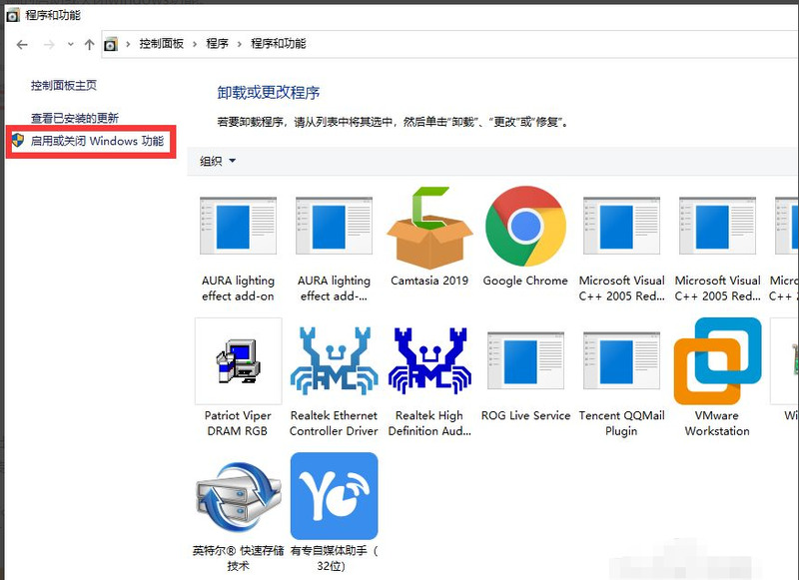Click the up arrow to navigate to parent
This screenshot has width=799, height=580.
(x=89, y=44)
